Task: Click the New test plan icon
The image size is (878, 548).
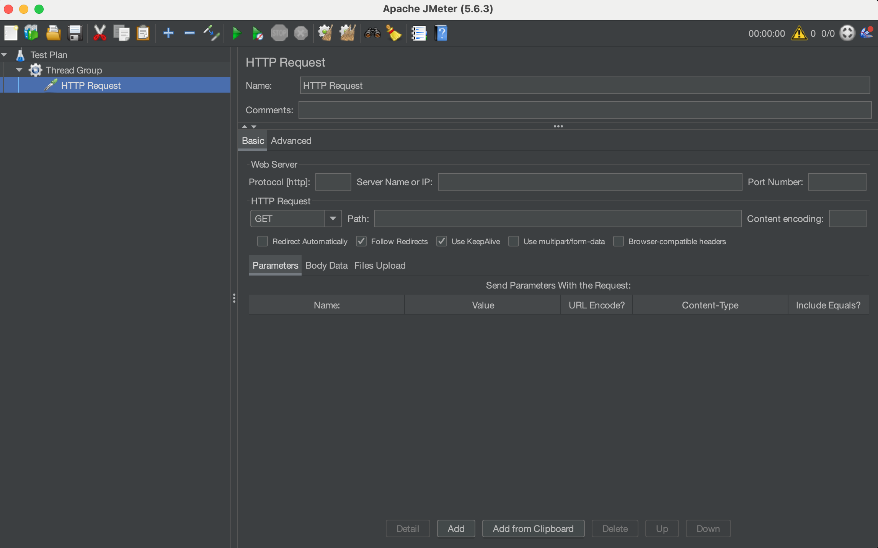Action: [11, 33]
